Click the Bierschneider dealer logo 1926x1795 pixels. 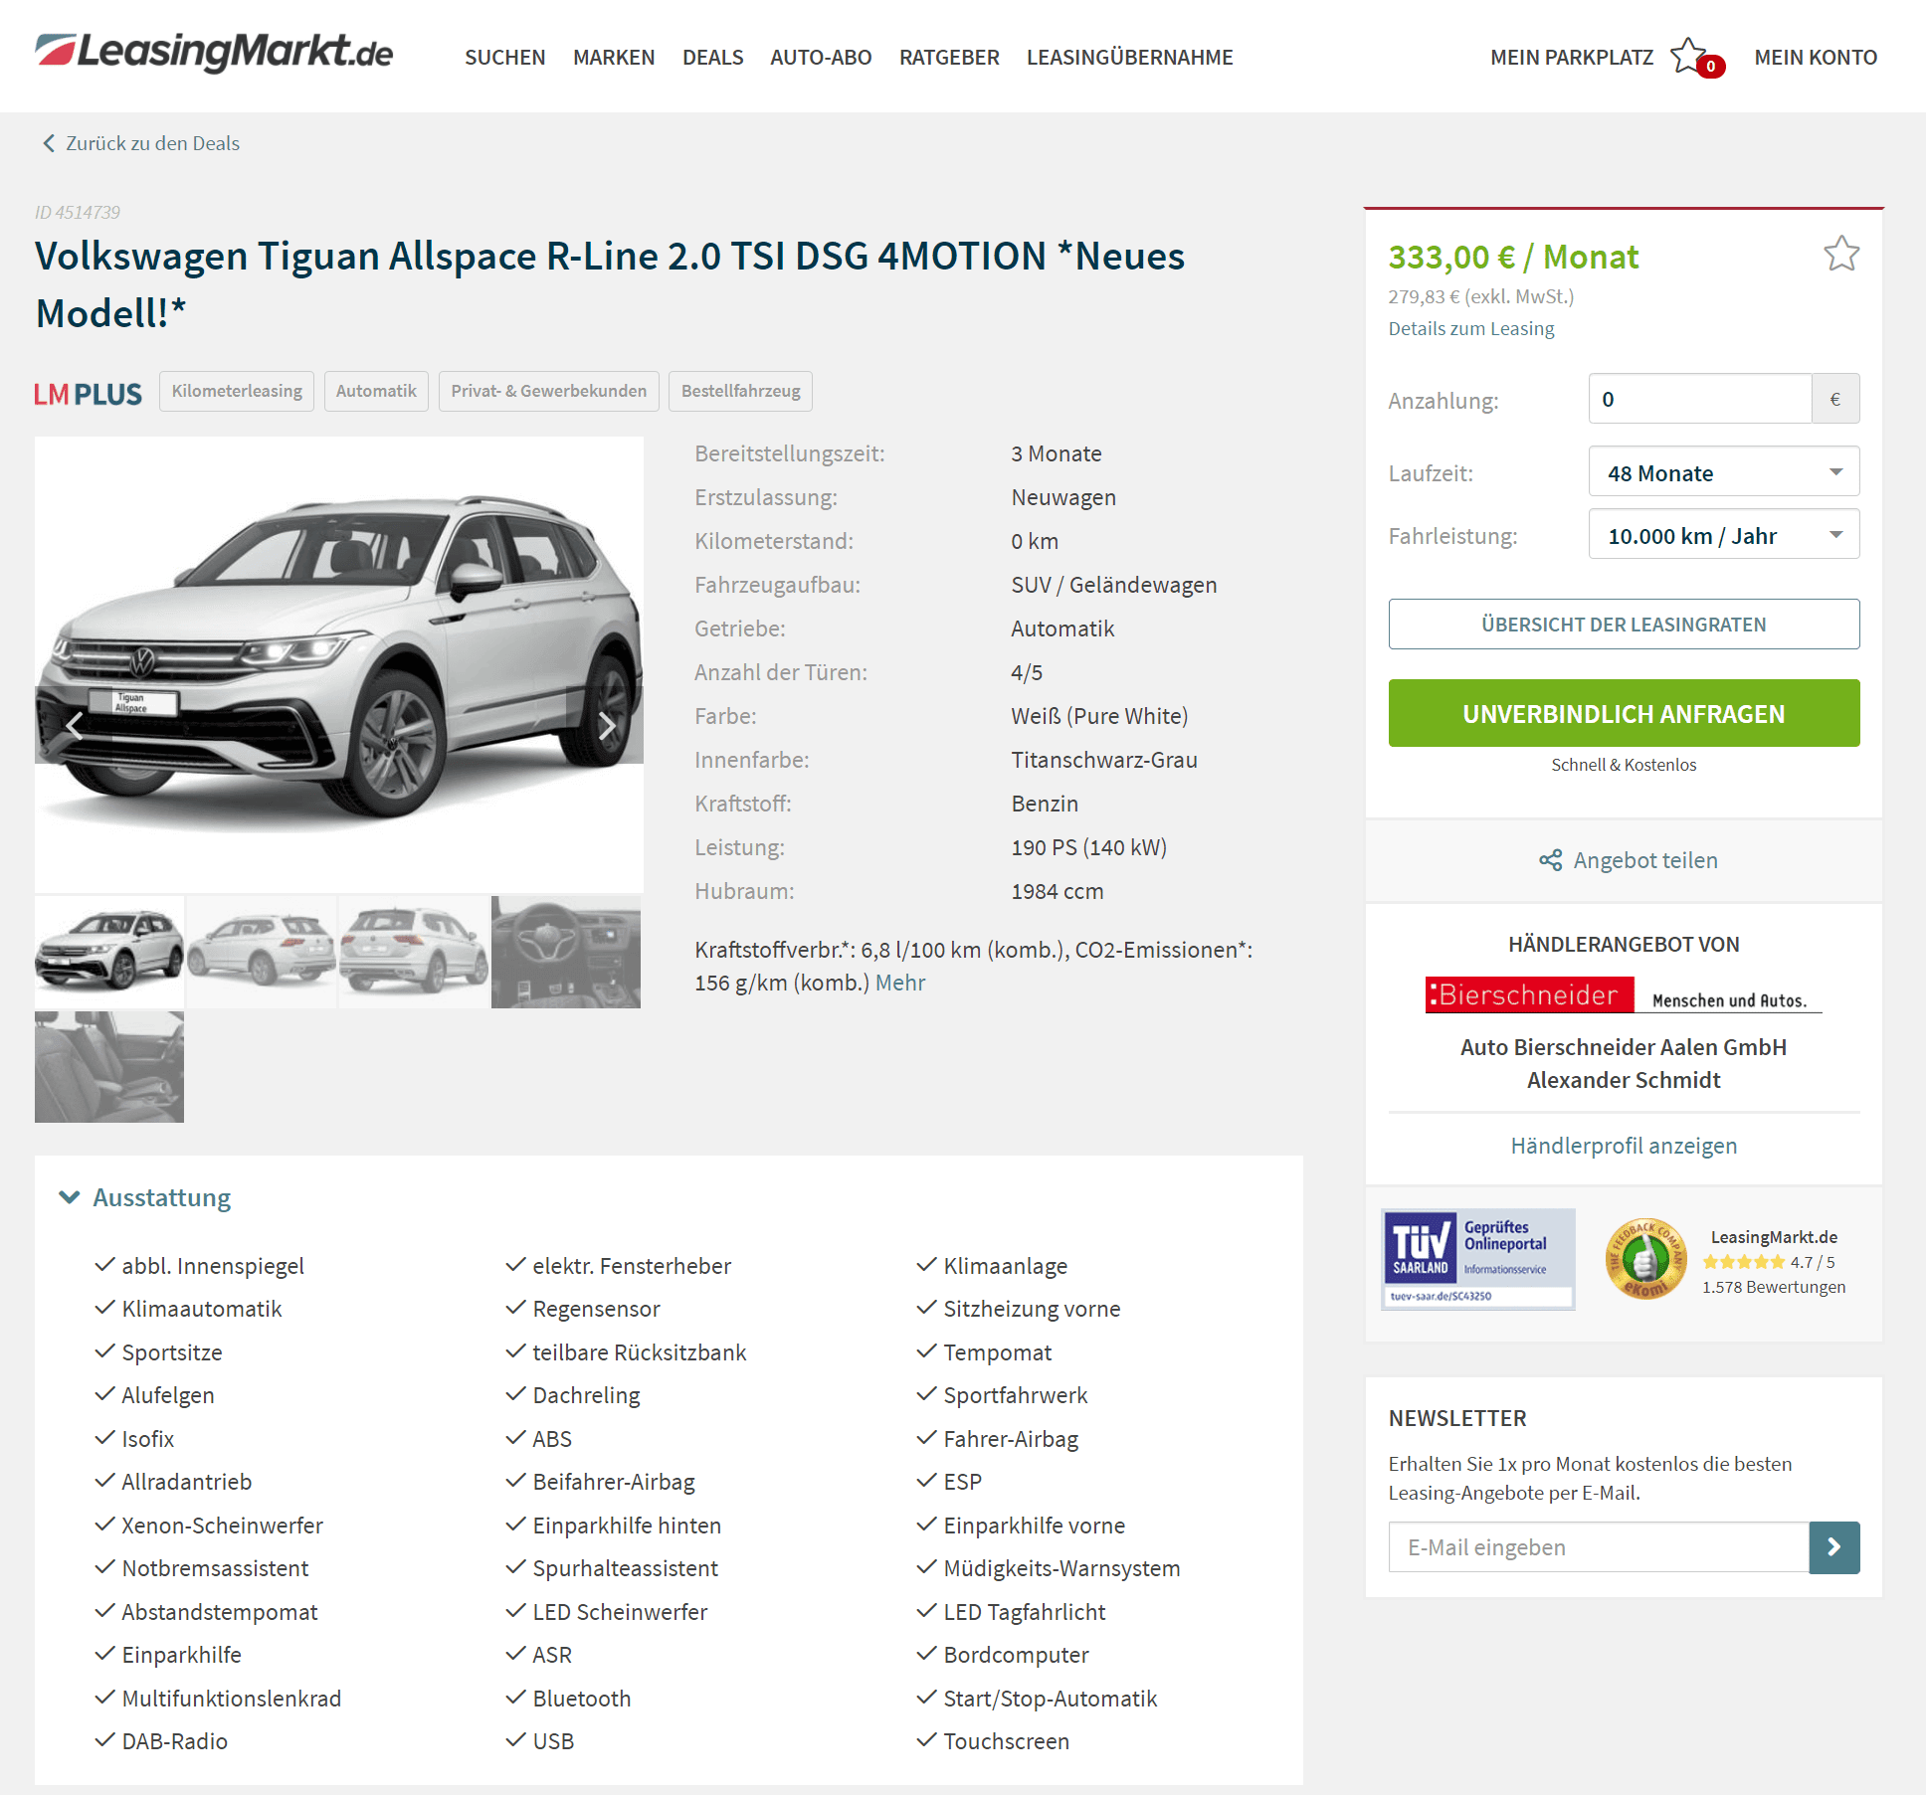[1624, 994]
